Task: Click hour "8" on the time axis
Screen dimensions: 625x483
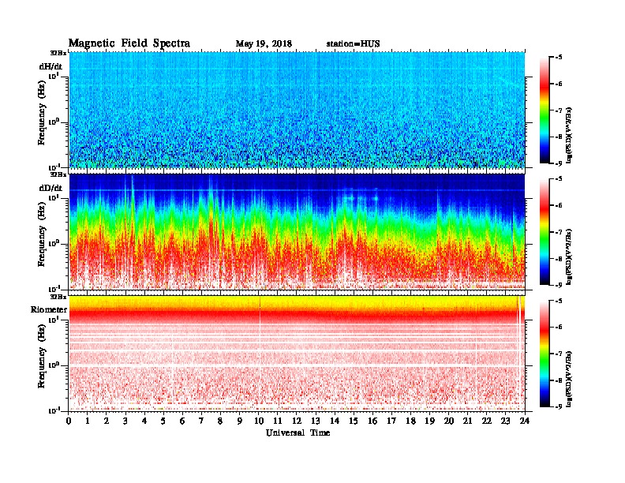Action: [220, 421]
